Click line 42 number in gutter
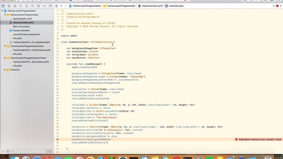 tap(57, 140)
